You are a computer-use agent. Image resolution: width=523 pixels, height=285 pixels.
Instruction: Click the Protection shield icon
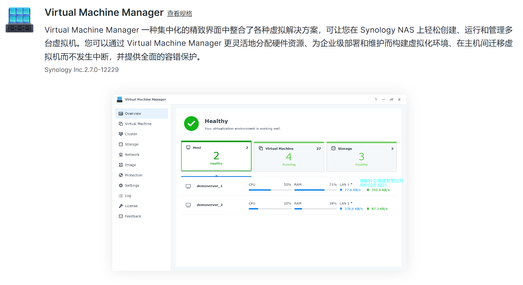pos(121,175)
